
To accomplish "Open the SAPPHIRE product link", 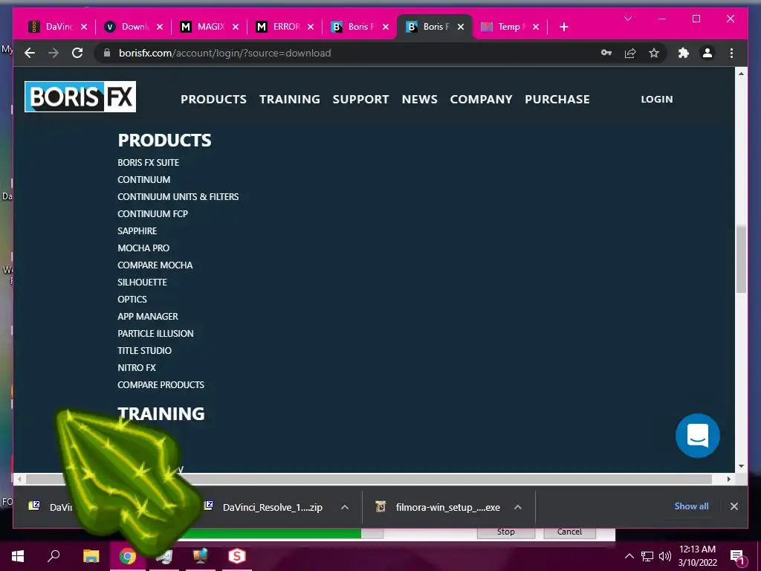I will point(137,230).
